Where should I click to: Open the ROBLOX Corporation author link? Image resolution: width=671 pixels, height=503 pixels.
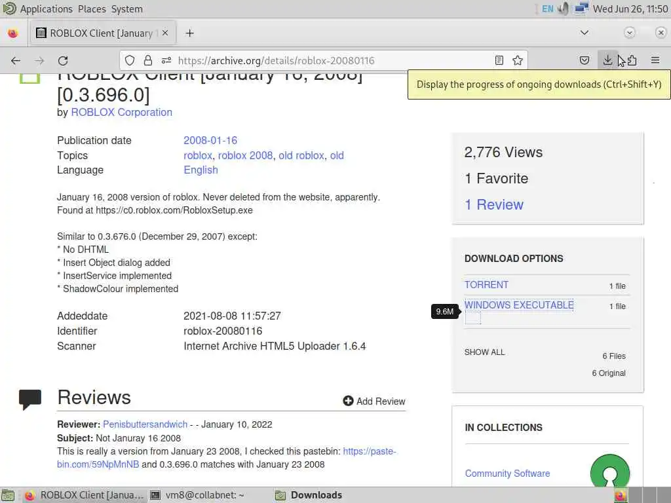[x=121, y=112]
